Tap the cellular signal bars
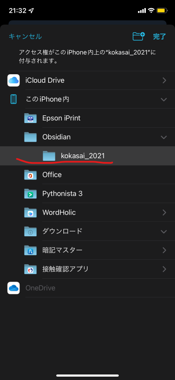The width and height of the screenshot is (175, 380). 142,11
